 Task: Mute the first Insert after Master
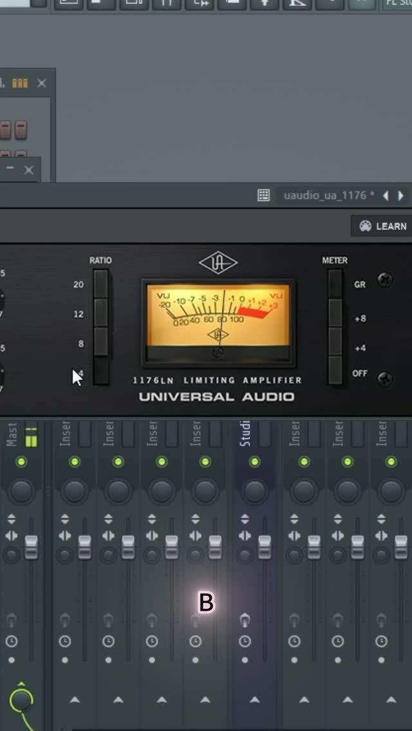[74, 461]
